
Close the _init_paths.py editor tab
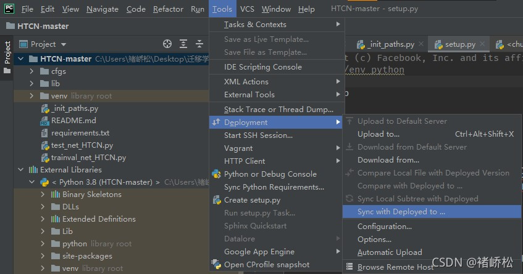tap(421, 44)
